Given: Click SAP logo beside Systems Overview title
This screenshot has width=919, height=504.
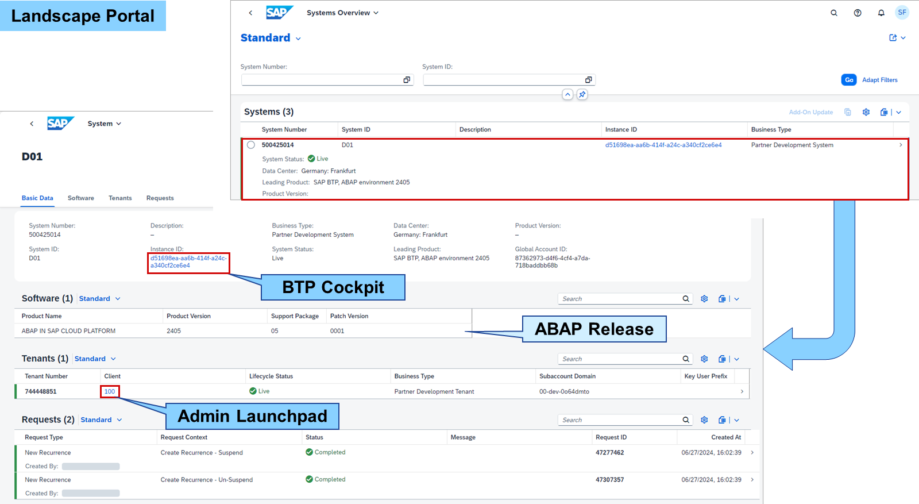Looking at the screenshot, I should coord(280,12).
